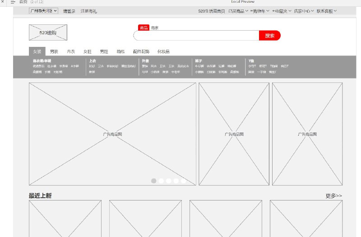Click the 连衣裙/半裙 subcategory heading
The image size is (361, 237).
click(x=42, y=61)
